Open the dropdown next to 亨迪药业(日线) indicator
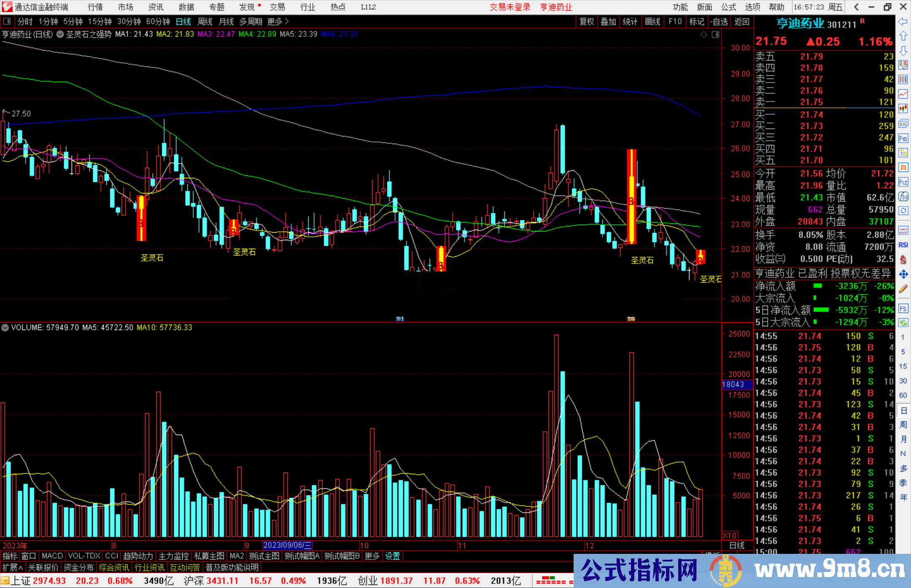The width and height of the screenshot is (911, 588). pos(60,34)
